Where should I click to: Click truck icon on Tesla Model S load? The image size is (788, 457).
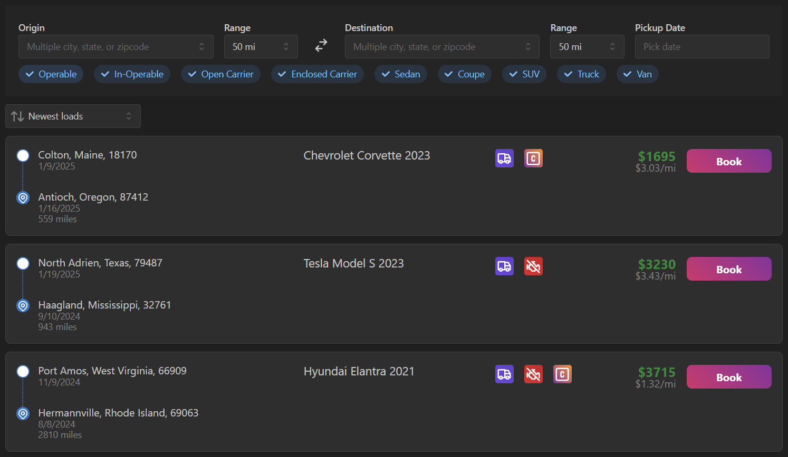tap(504, 266)
